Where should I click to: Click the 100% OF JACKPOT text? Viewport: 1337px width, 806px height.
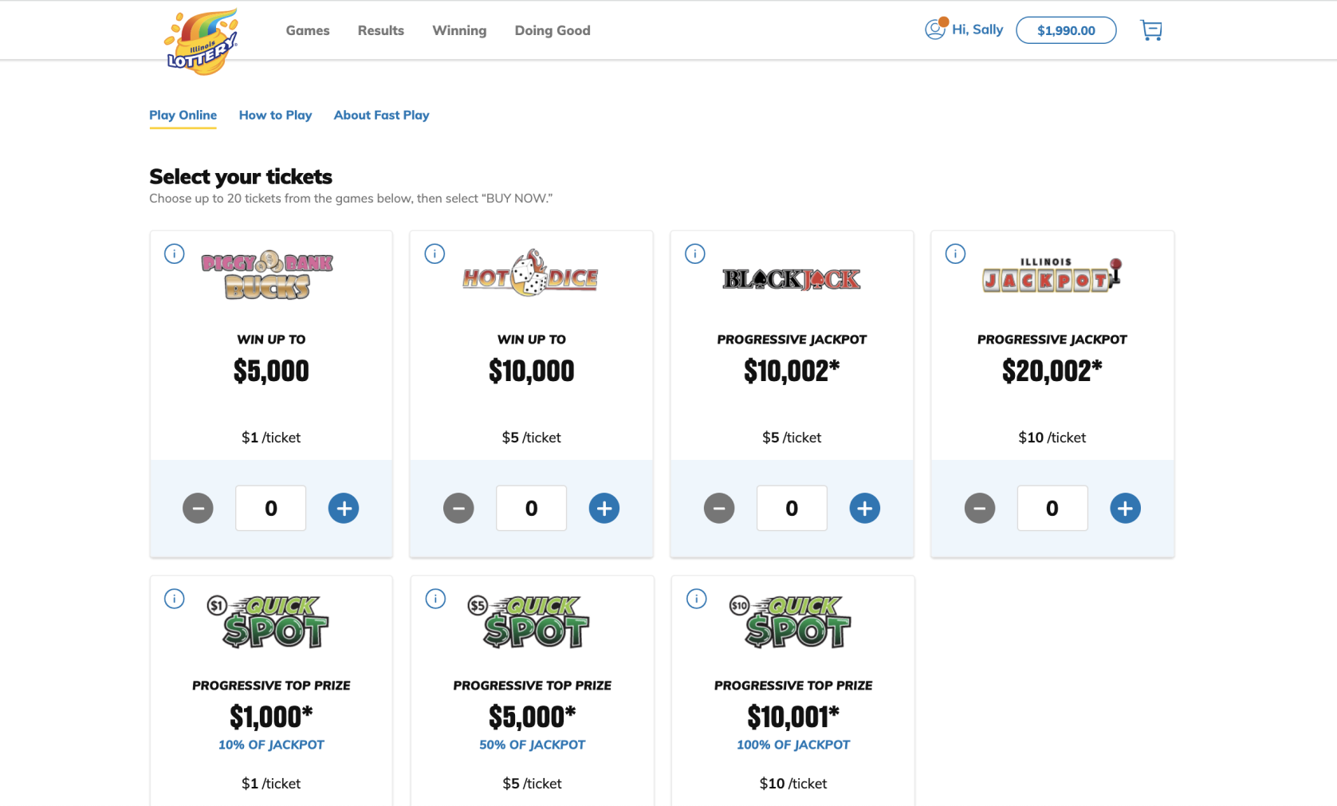pyautogui.click(x=793, y=745)
